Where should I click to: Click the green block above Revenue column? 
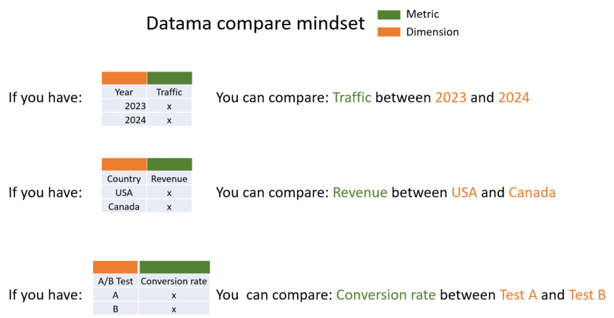click(169, 165)
